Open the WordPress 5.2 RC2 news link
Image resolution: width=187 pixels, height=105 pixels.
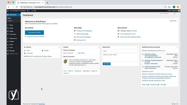tap(147, 71)
